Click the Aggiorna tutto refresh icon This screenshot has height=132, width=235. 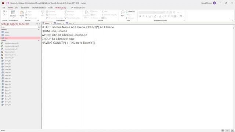pos(87,12)
